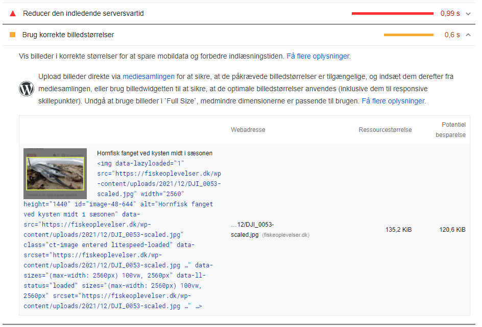The width and height of the screenshot is (482, 327).
Task: Click the orange square audit icon
Action: pos(13,35)
